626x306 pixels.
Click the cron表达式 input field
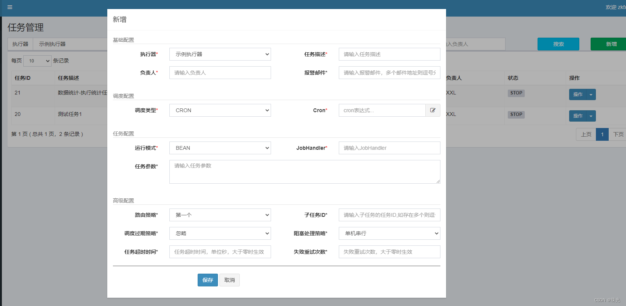point(382,110)
